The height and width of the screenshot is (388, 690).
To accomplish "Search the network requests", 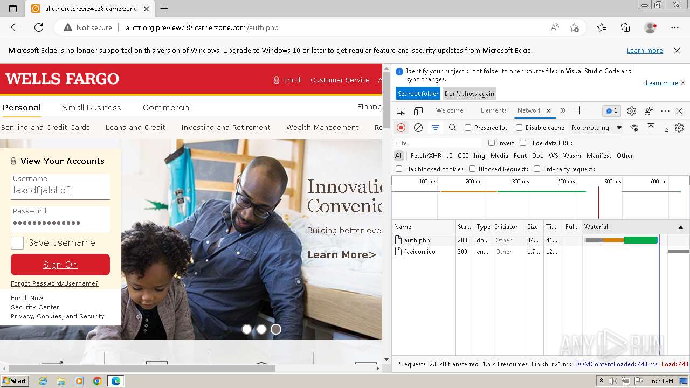I will coord(453,128).
